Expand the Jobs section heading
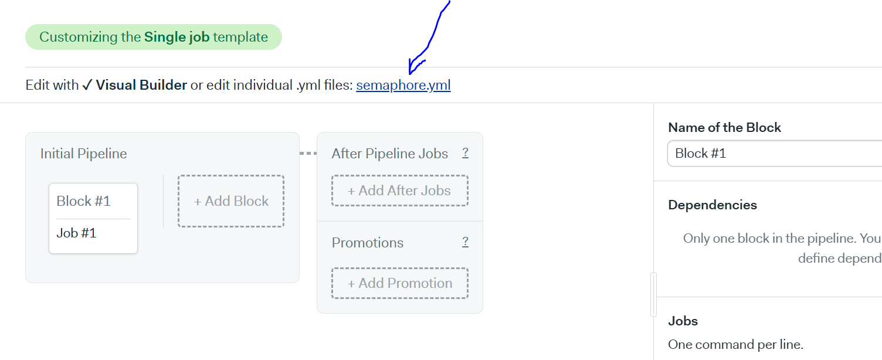This screenshot has width=882, height=360. click(x=683, y=321)
